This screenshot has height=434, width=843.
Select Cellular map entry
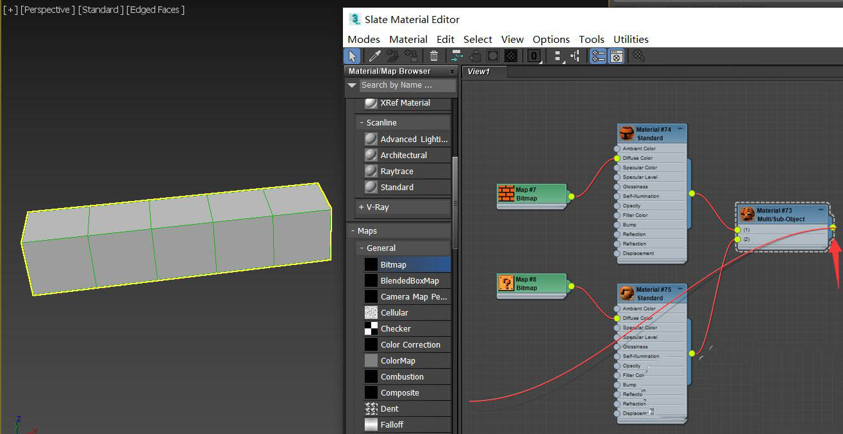click(x=406, y=312)
